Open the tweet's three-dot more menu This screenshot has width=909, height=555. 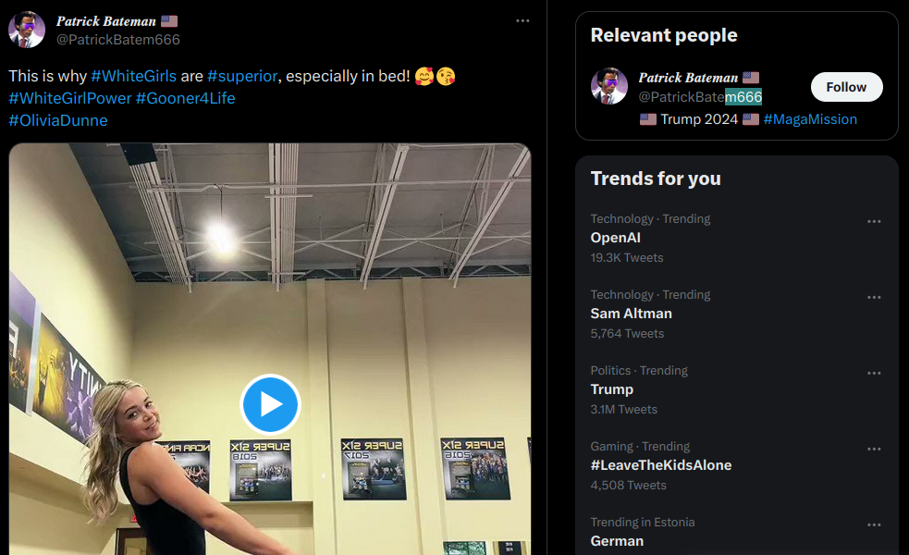pyautogui.click(x=522, y=20)
